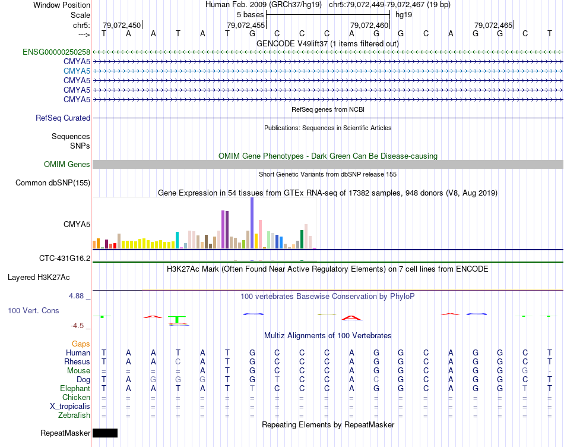Click 'Repeating Elements by RepeatMasker' title
Screen dimensions: 564x447
coord(328,424)
